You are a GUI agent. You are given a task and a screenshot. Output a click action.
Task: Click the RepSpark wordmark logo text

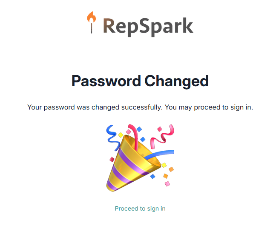click(x=148, y=27)
